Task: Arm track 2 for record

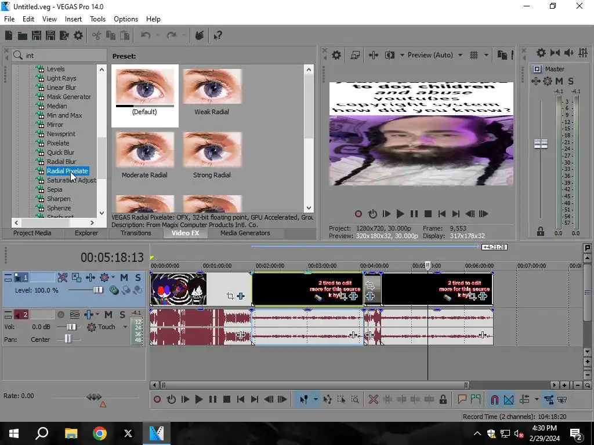Action: (x=60, y=315)
